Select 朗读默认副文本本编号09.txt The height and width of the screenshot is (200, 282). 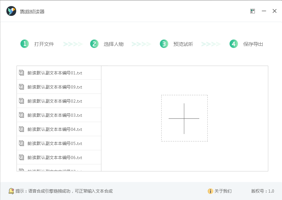59,87
